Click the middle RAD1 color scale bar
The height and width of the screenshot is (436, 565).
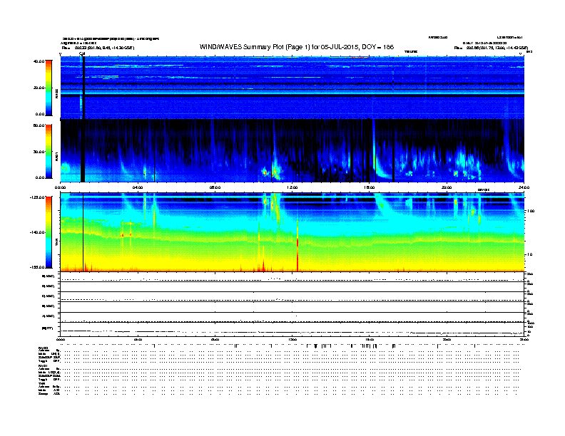click(48, 151)
